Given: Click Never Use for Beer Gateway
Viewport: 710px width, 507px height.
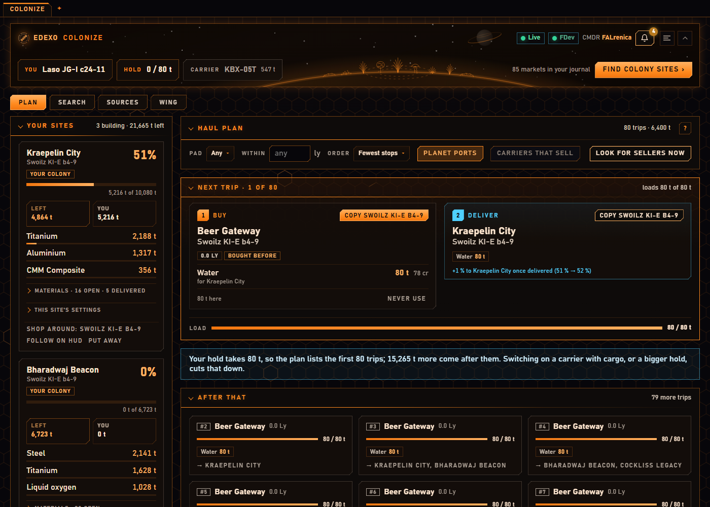Looking at the screenshot, I should tap(407, 299).
